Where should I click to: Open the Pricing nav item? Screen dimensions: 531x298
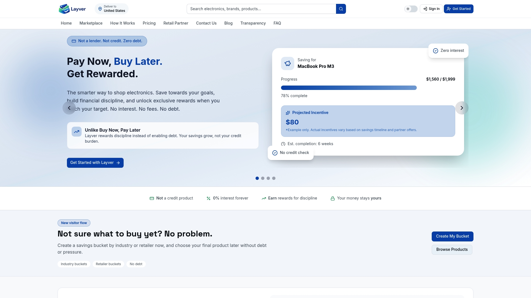149,23
